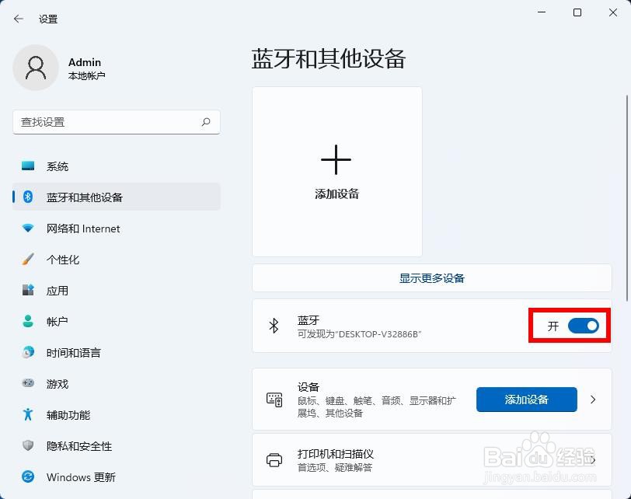The width and height of the screenshot is (631, 499).
Task: Open 系统 settings category
Action: tap(117, 166)
